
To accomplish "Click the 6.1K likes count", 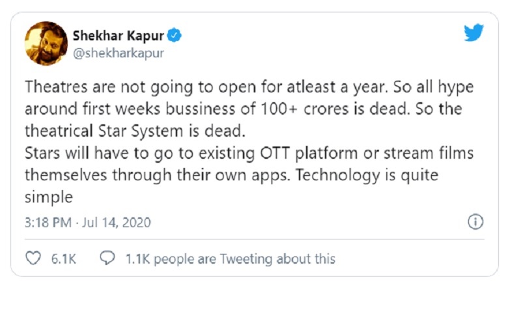I will (63, 258).
